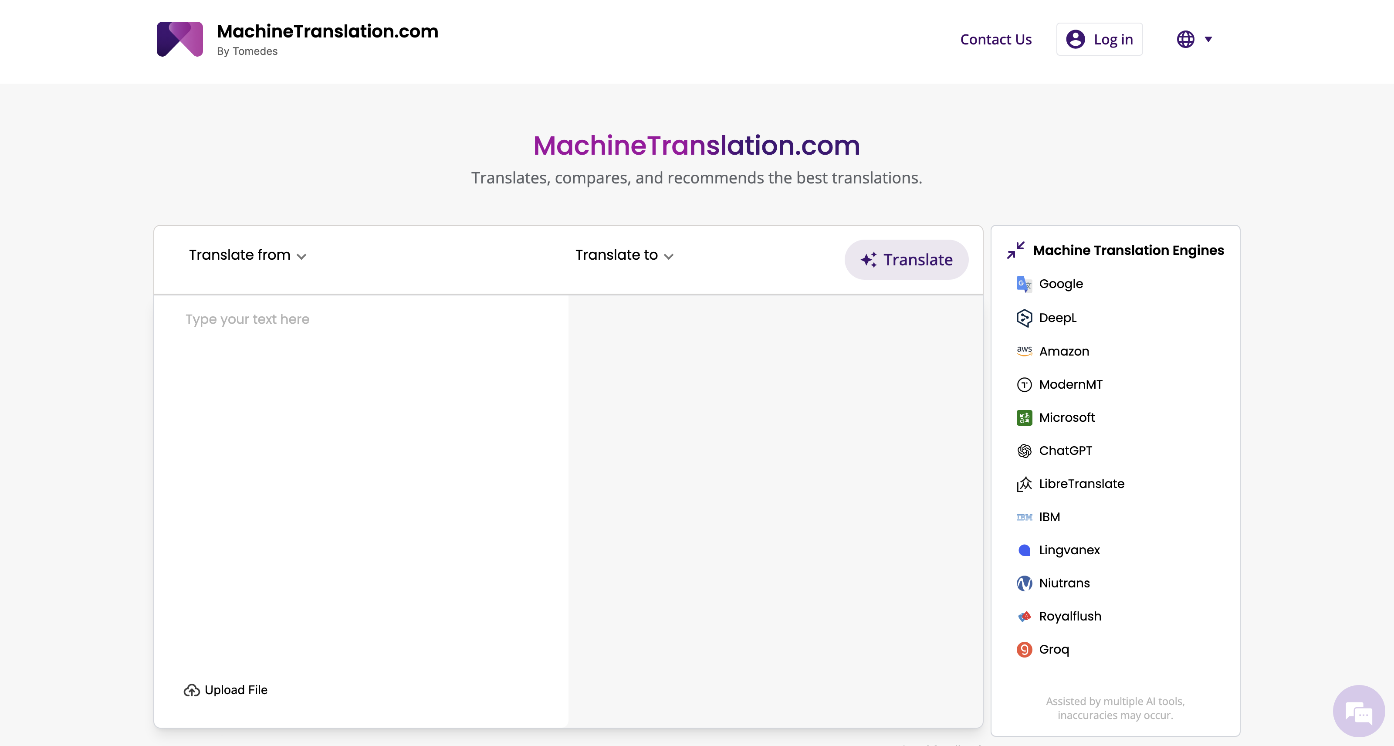Click the LibreTranslate engine icon
The image size is (1394, 746).
tap(1024, 484)
